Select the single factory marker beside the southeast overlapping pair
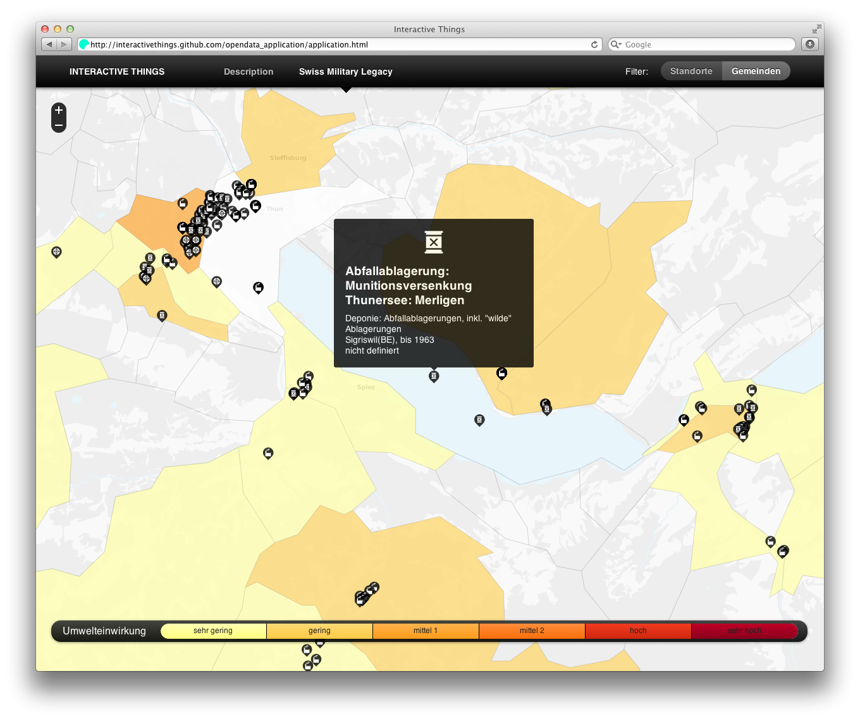Screen dimensions: 860x721 pyautogui.click(x=770, y=542)
